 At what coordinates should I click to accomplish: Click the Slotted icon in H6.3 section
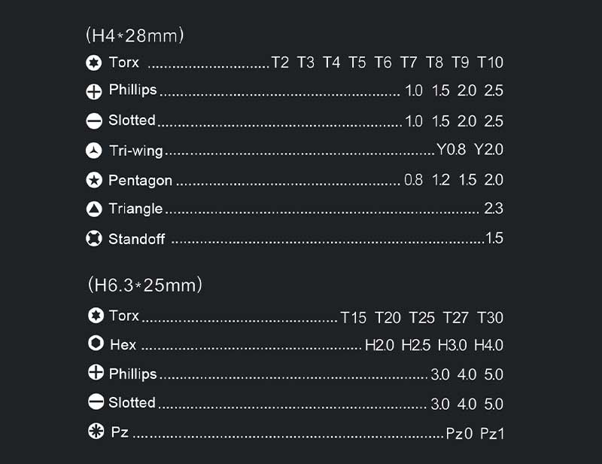96,401
